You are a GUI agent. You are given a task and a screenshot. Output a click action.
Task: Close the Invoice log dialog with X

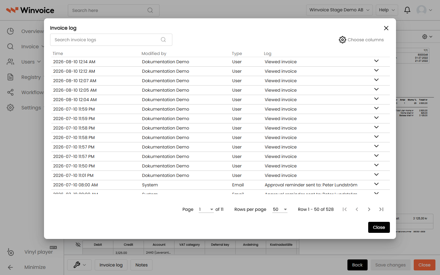386,28
